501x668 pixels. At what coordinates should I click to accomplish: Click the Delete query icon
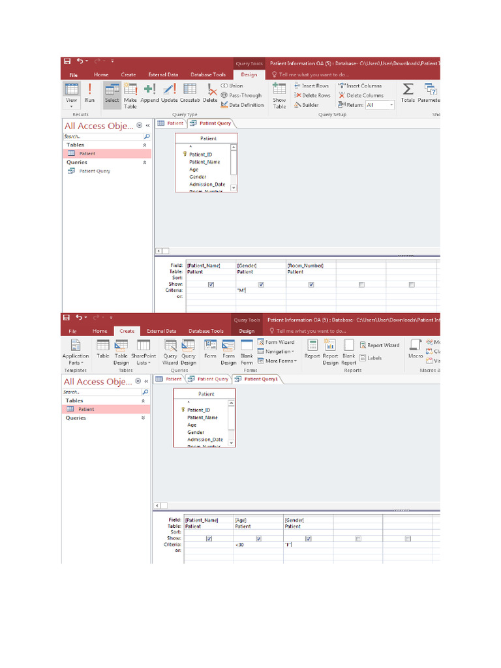[210, 93]
